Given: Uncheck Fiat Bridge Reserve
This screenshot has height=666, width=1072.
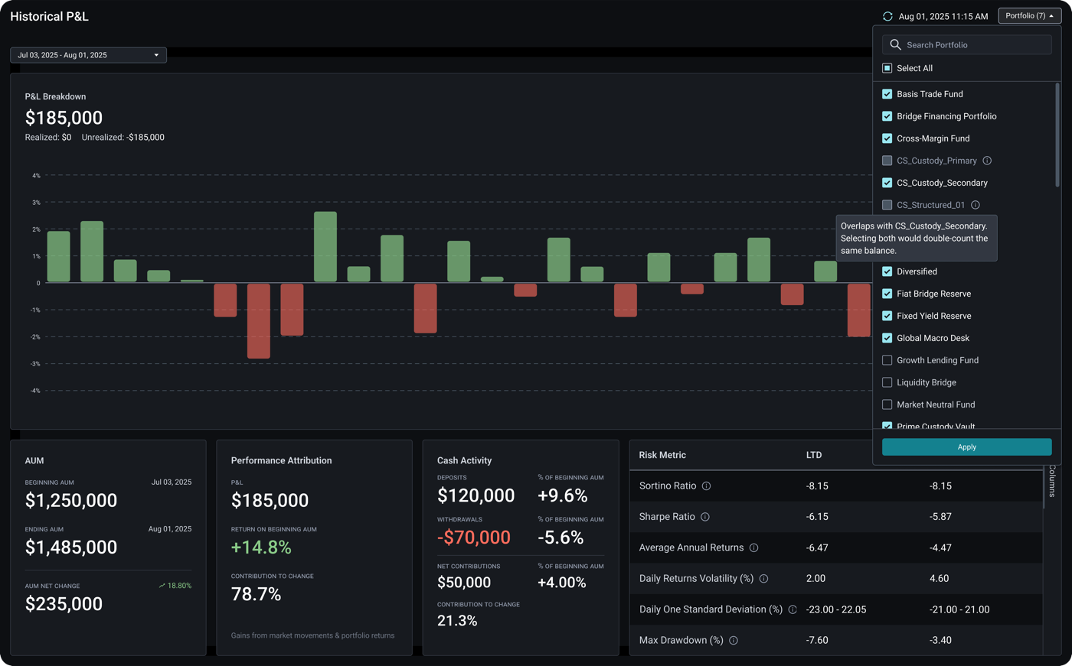Looking at the screenshot, I should [887, 294].
